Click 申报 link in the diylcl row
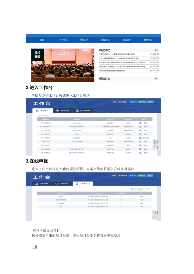Image resolution: width=194 pixels, height=274 pixels. coord(141,196)
